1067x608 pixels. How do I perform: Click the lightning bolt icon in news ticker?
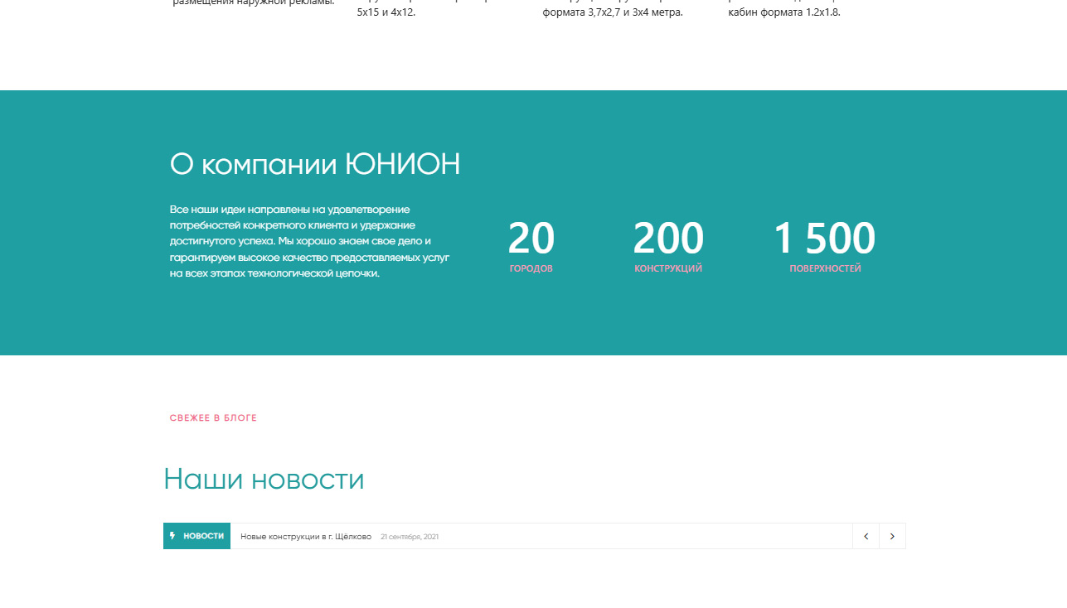tap(172, 536)
